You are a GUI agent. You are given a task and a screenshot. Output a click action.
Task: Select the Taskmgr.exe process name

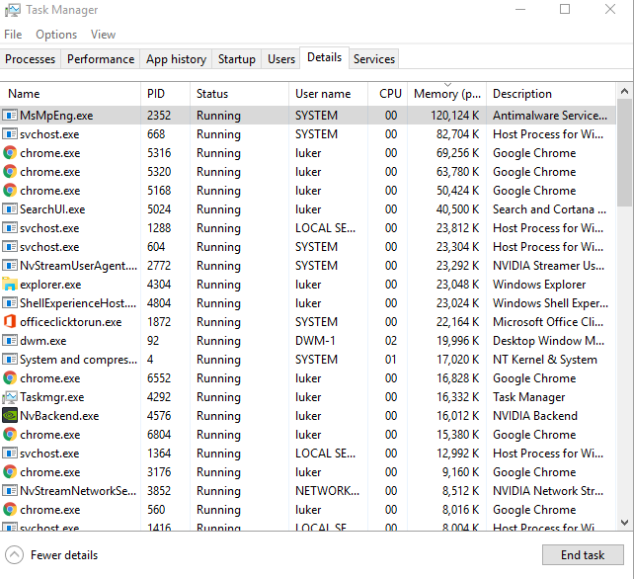(52, 397)
